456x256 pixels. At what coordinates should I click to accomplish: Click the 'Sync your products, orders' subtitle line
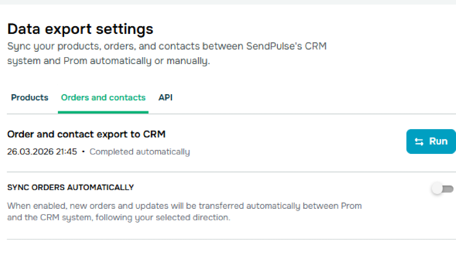pyautogui.click(x=167, y=46)
